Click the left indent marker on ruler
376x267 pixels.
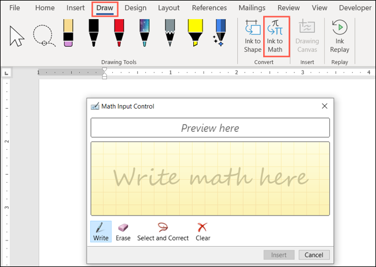click(104, 77)
